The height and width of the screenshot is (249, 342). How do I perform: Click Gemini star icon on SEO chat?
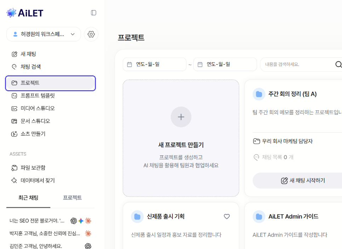[x=81, y=221]
